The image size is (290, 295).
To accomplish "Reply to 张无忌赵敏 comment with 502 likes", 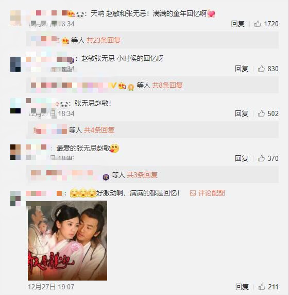I will 242,113.
